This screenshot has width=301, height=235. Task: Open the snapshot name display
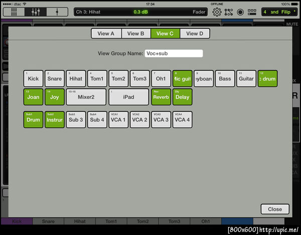tap(279, 12)
